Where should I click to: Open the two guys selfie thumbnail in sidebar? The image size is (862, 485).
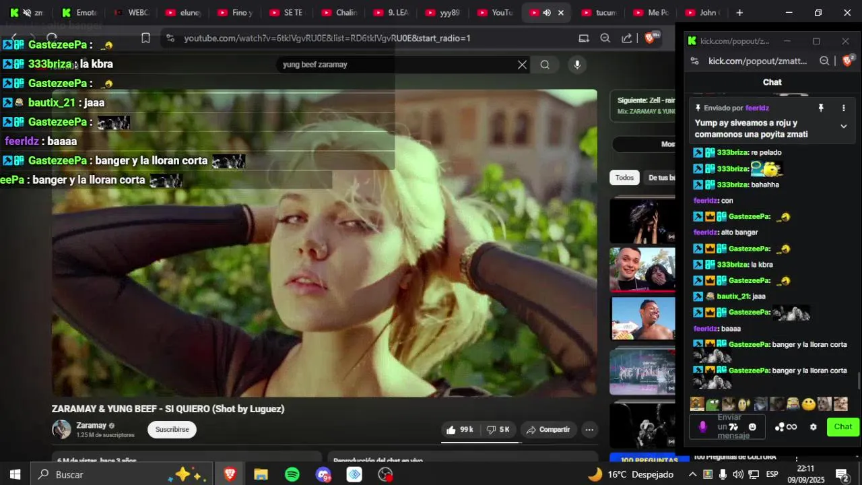click(642, 269)
